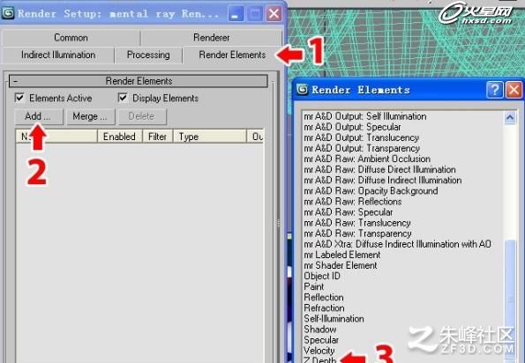This screenshot has height=363, width=525.
Task: Click the Type column header
Action: (x=209, y=137)
